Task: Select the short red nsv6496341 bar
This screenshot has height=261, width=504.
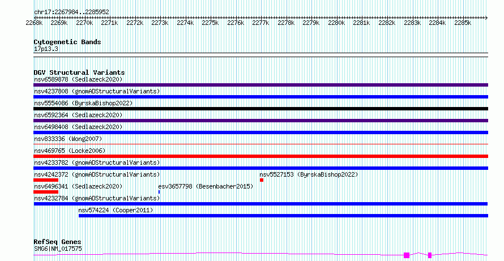Action: click(x=46, y=192)
